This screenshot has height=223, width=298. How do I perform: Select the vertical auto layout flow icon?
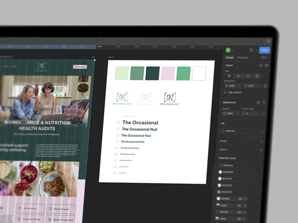(238, 76)
